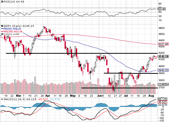Click the boxed 68.115 MACD value tag

(x=162, y=99)
